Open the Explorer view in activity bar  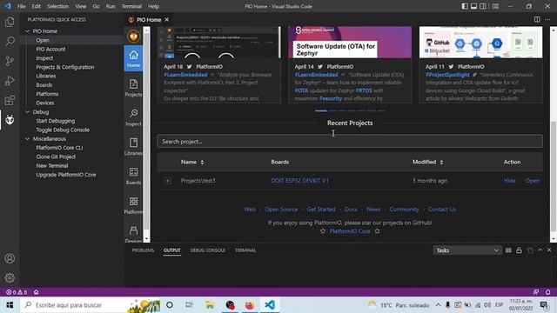point(10,22)
